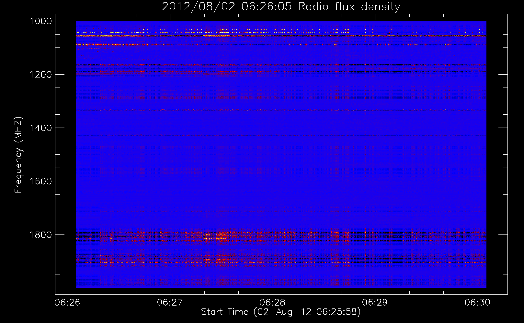Click the plot title '2012/08/02 06:26:05 Radio flux density'

coord(281,7)
